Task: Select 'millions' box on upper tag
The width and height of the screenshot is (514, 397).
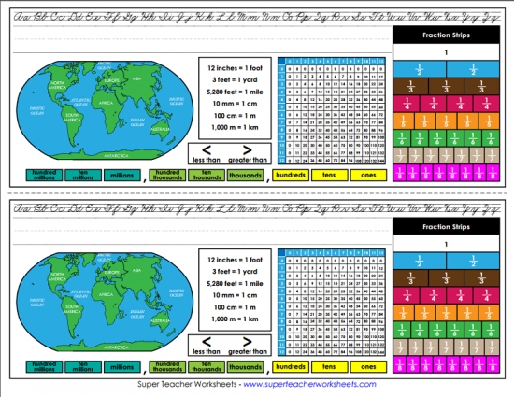Action: pos(121,175)
